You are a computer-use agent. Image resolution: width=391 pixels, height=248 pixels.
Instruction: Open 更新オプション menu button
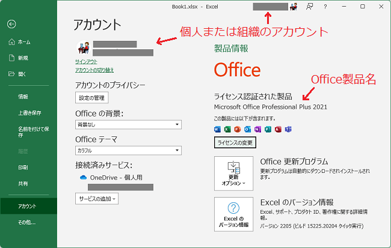233,174
